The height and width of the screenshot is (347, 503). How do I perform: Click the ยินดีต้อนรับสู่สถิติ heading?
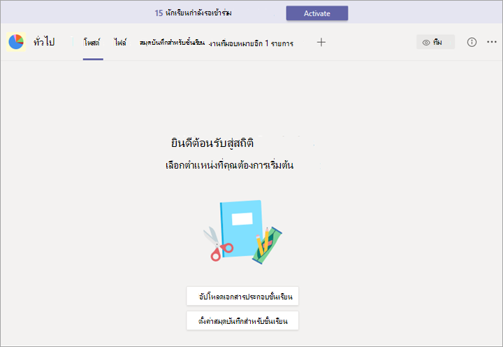click(x=212, y=143)
